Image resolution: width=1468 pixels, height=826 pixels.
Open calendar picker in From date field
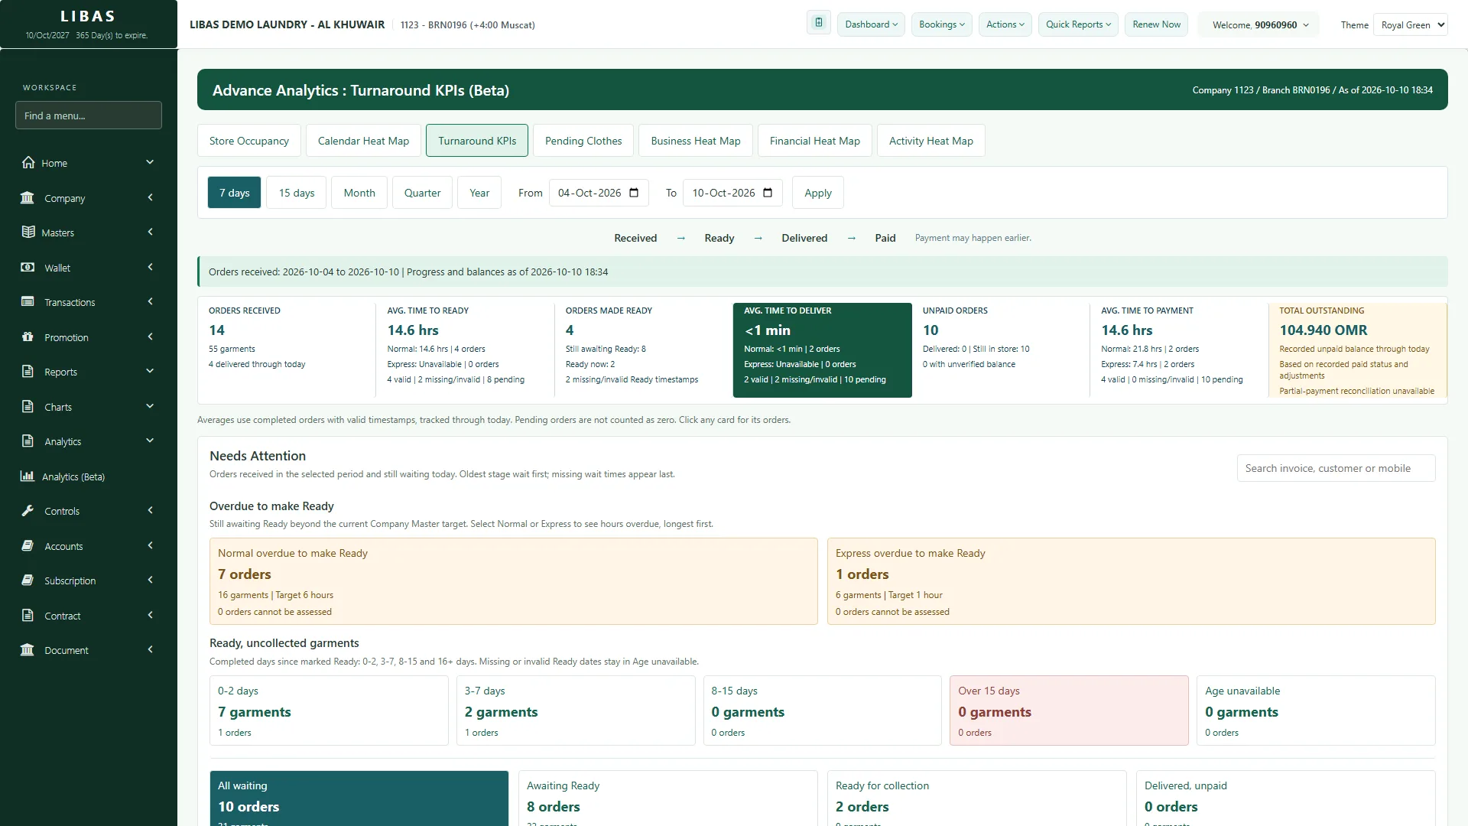click(x=634, y=193)
